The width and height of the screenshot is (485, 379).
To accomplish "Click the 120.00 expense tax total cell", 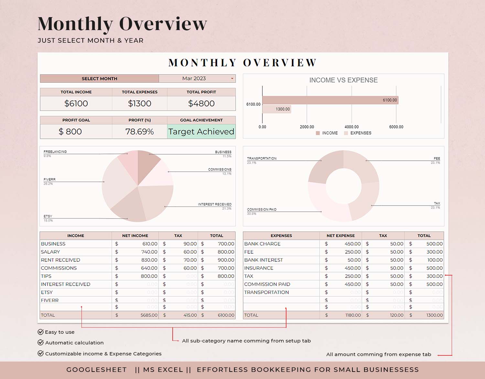I will (383, 315).
